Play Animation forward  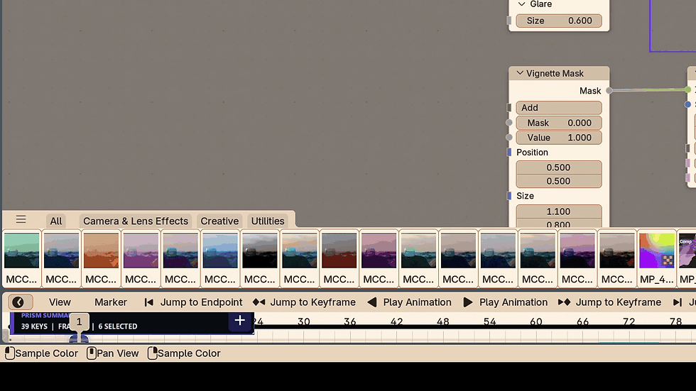click(x=505, y=302)
